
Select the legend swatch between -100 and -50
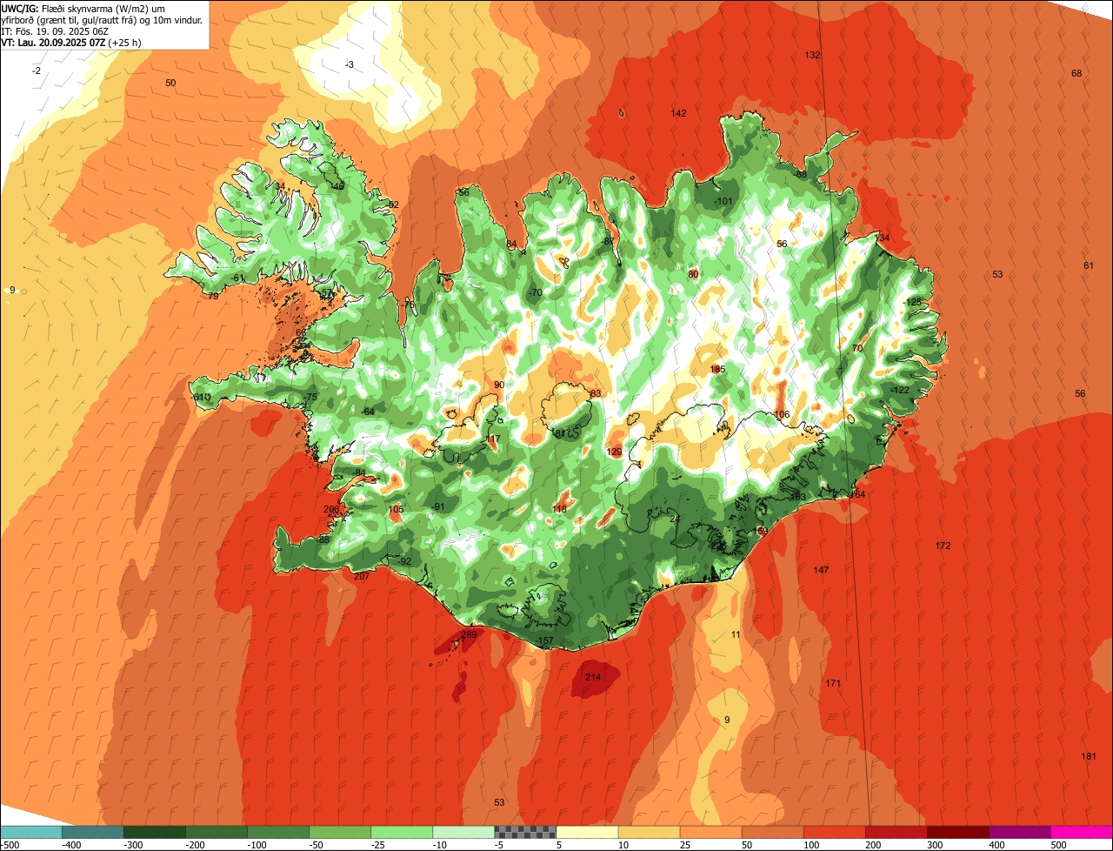tap(278, 832)
